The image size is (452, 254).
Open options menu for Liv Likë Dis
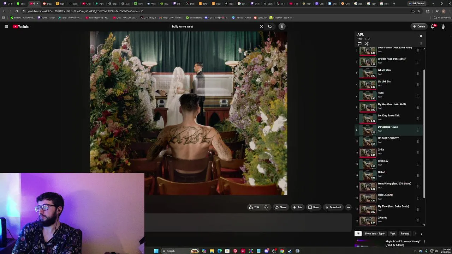point(418,85)
